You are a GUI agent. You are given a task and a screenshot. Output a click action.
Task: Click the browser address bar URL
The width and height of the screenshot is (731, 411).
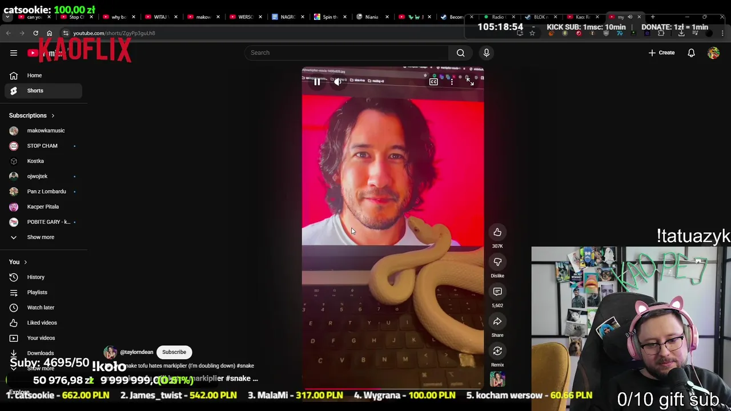tap(114, 33)
